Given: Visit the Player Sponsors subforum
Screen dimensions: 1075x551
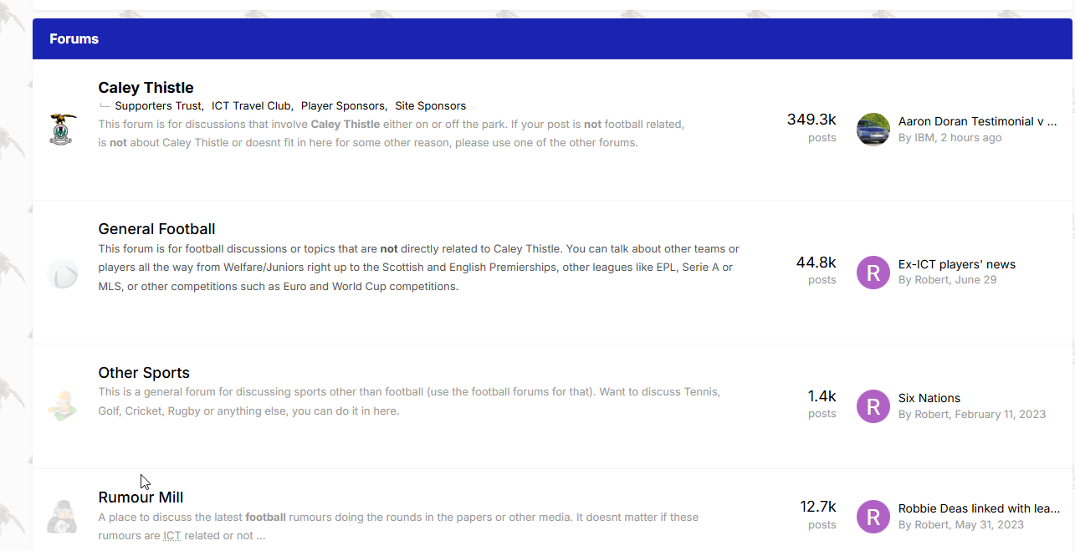Looking at the screenshot, I should pyautogui.click(x=343, y=106).
